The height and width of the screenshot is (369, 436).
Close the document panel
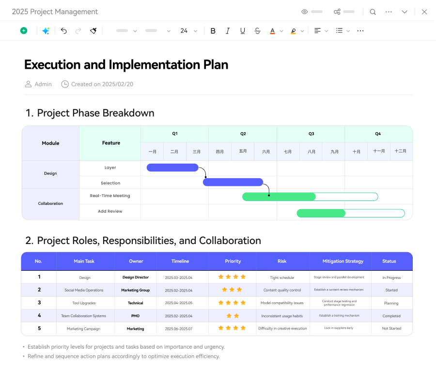point(424,12)
